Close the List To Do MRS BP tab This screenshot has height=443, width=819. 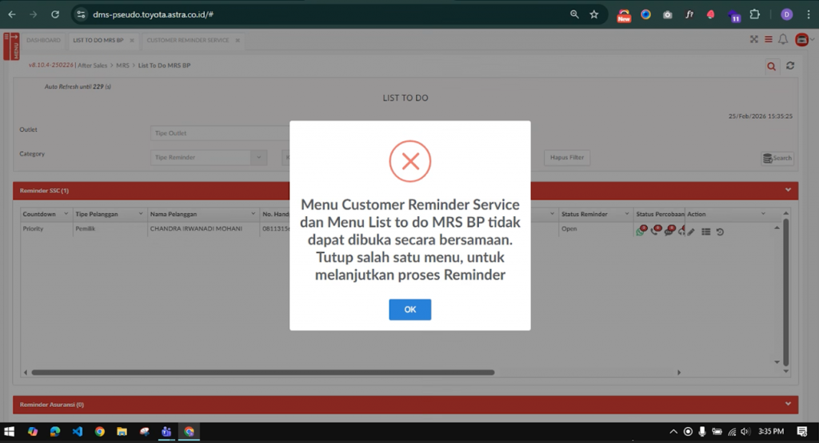(x=130, y=40)
